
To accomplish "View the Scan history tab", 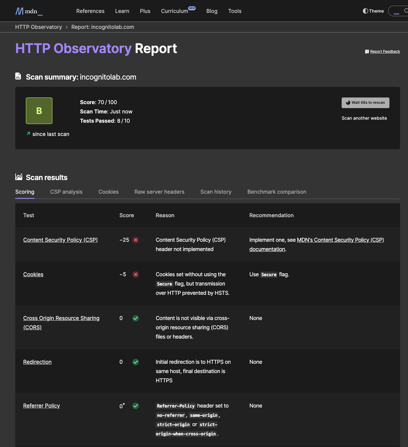I will pyautogui.click(x=216, y=192).
